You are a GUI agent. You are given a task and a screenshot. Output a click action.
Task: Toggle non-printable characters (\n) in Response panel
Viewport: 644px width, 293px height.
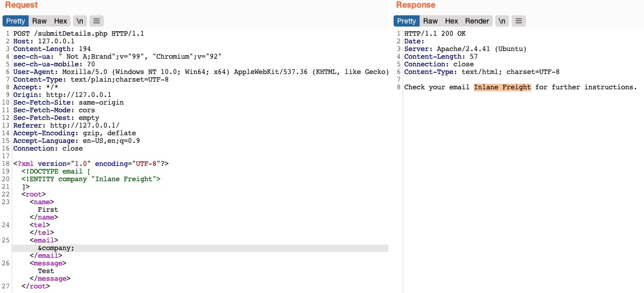point(502,21)
